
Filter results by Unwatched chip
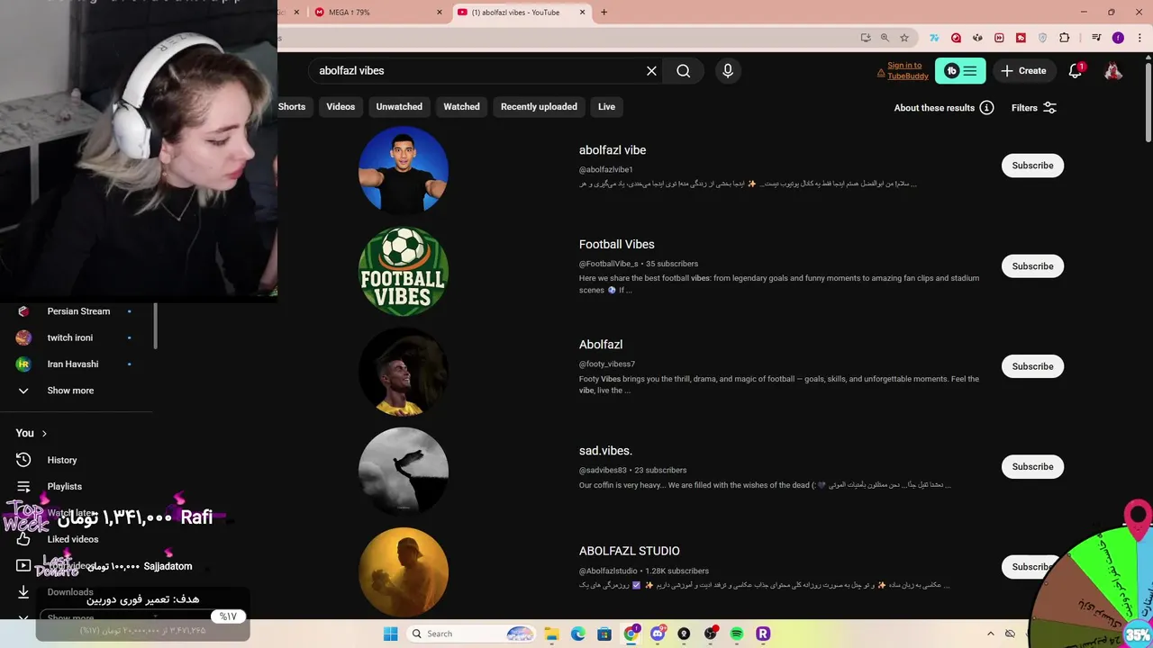(x=399, y=107)
